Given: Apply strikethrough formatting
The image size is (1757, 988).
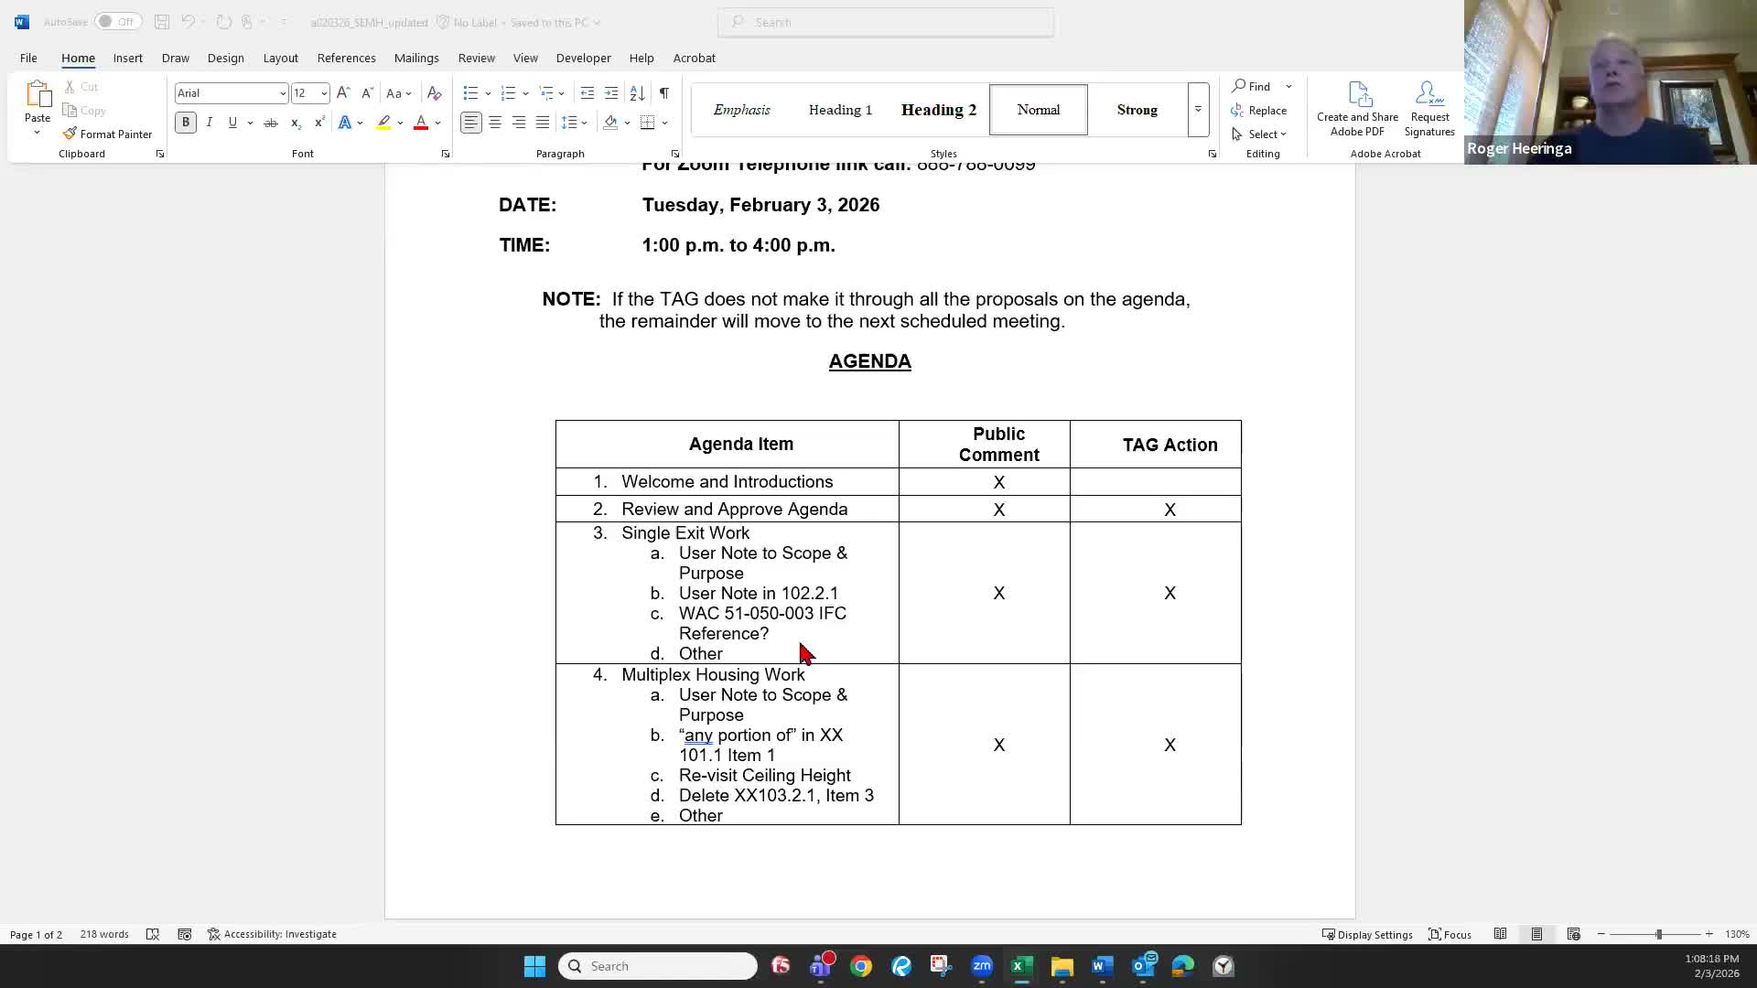Looking at the screenshot, I should [x=271, y=123].
